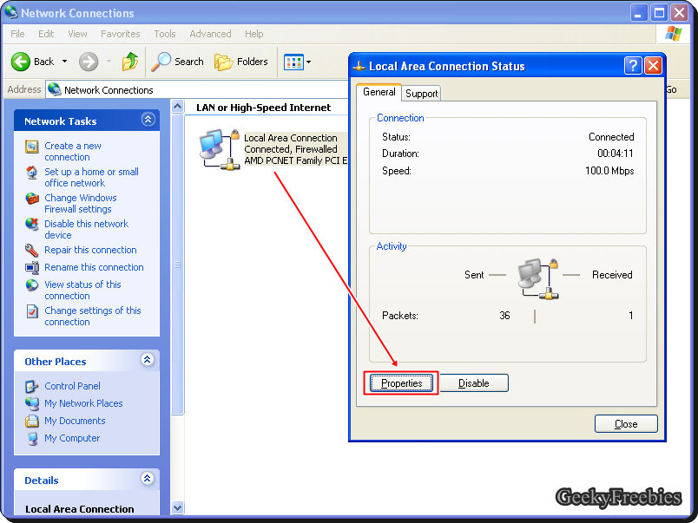Image resolution: width=698 pixels, height=523 pixels.
Task: Click Set up a home or small office network
Action: 91,177
